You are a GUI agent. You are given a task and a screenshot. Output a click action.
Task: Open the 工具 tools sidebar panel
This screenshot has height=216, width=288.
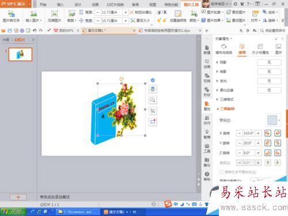tap(207, 148)
